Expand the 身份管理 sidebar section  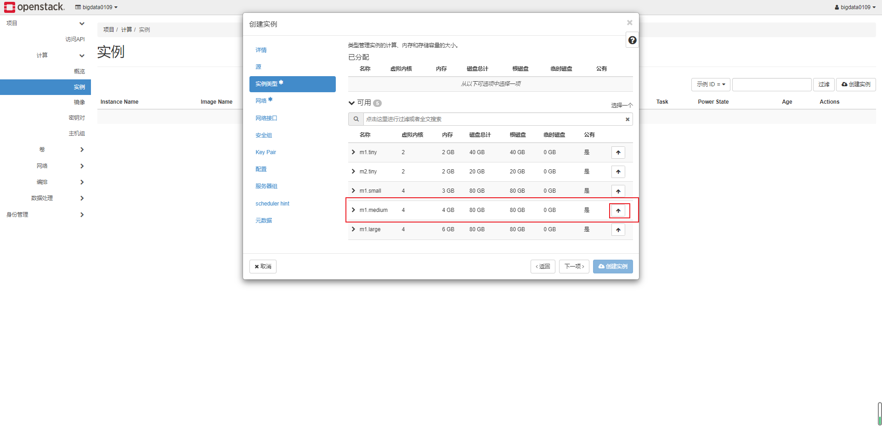click(82, 215)
